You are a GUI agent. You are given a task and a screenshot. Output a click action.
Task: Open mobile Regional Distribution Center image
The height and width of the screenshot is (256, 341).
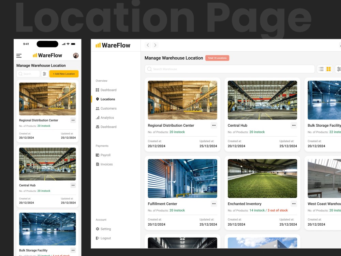(47, 99)
